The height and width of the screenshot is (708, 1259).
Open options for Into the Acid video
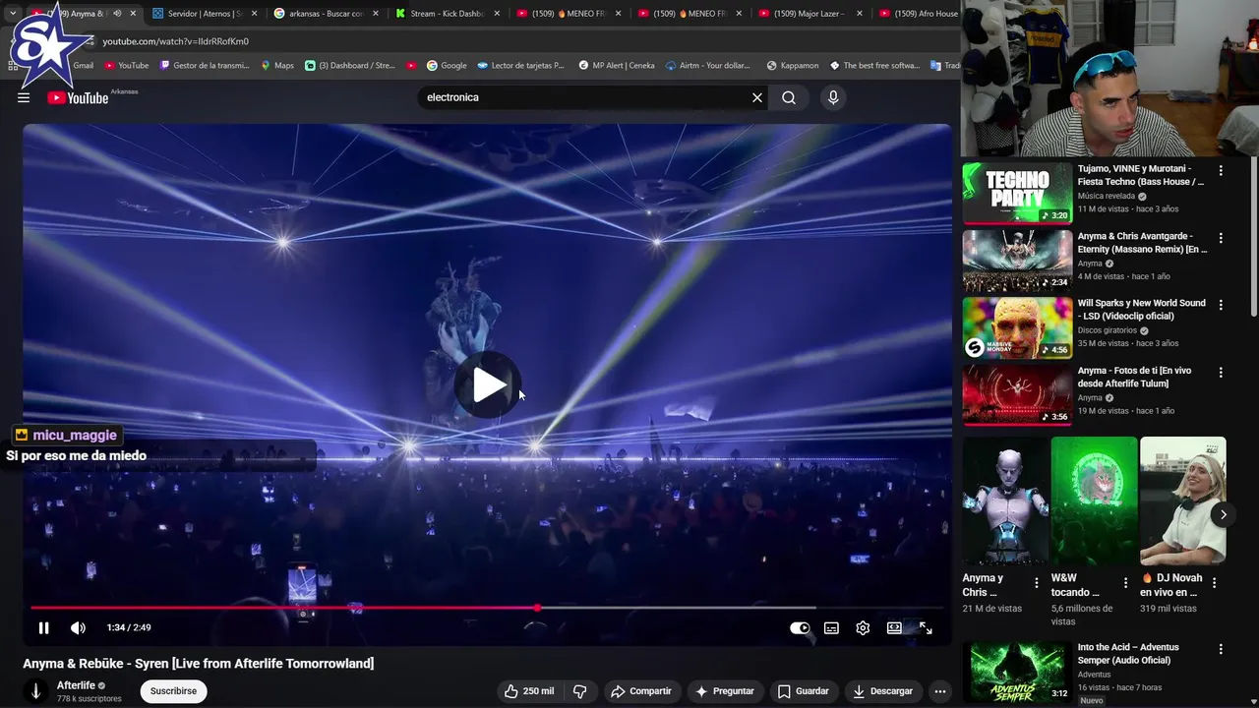[x=1221, y=649]
